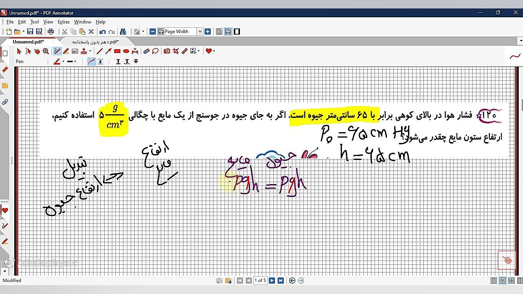Select the Text box tool
Viewport: 523px width, 294px height.
(x=75, y=51)
